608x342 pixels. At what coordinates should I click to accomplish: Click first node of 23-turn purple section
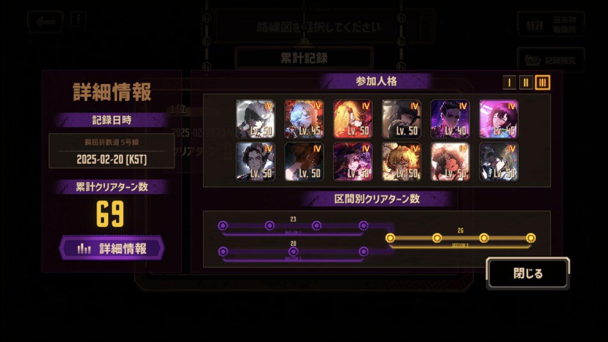click(223, 225)
